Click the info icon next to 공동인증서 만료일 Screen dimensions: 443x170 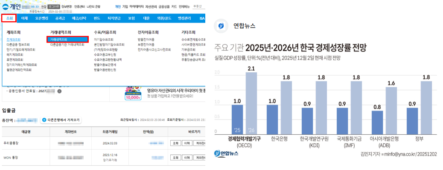point(59,91)
